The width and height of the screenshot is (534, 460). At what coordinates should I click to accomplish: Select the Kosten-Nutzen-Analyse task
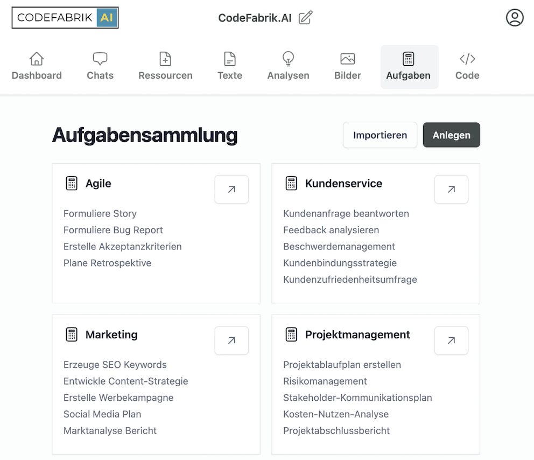pyautogui.click(x=336, y=414)
